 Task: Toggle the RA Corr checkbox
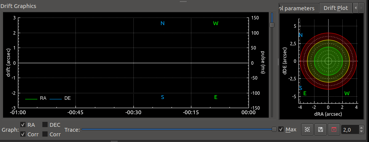coord(23,134)
